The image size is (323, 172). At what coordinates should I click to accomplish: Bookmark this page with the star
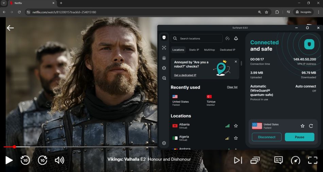pyautogui.click(x=266, y=12)
